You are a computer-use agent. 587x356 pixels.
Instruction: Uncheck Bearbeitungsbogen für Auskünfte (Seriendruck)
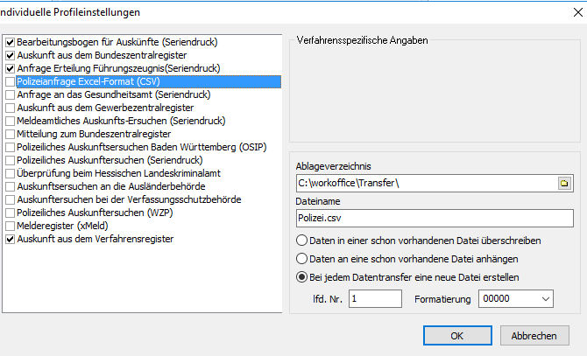tap(10, 42)
